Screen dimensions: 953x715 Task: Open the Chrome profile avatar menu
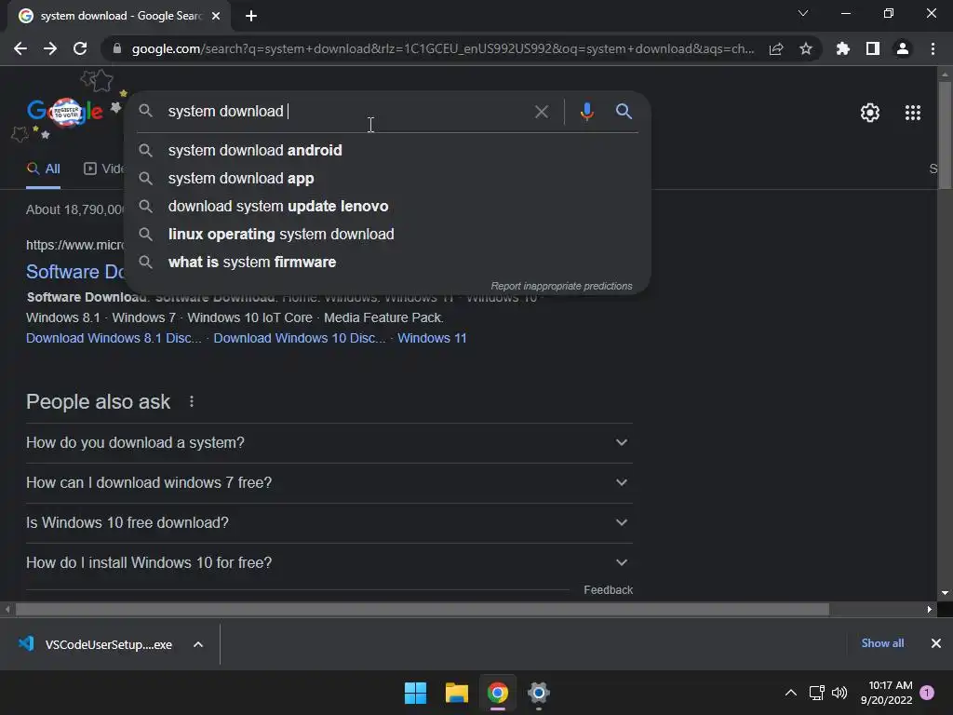pos(903,48)
